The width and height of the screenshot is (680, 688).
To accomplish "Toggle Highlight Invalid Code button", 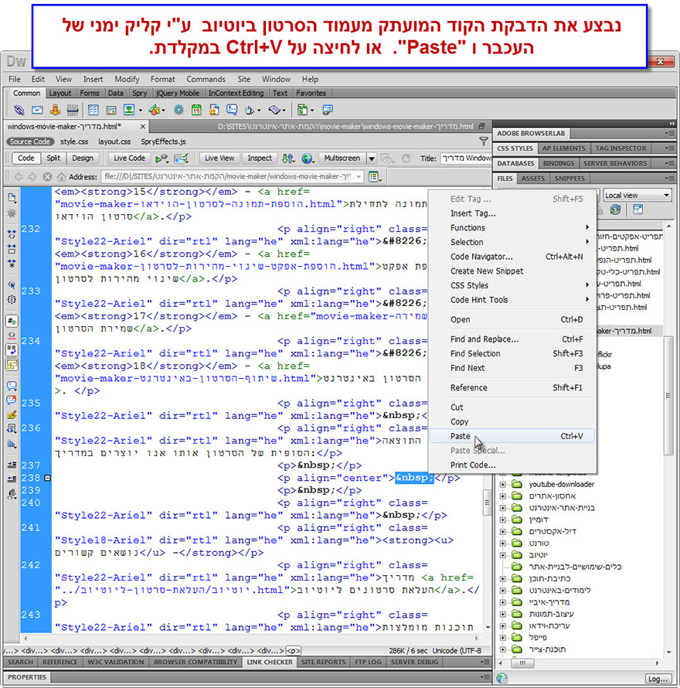I will tap(12, 335).
